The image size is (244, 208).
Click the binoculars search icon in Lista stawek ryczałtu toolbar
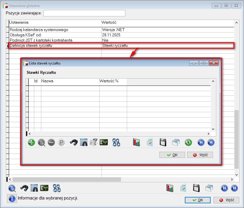[74, 143]
